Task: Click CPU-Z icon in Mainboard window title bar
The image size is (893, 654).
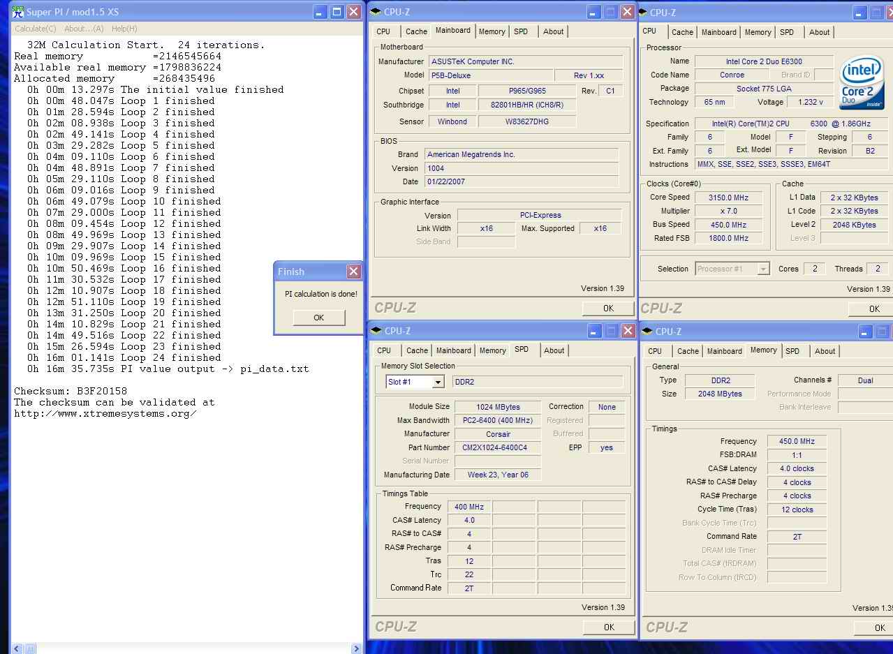Action: click(376, 12)
